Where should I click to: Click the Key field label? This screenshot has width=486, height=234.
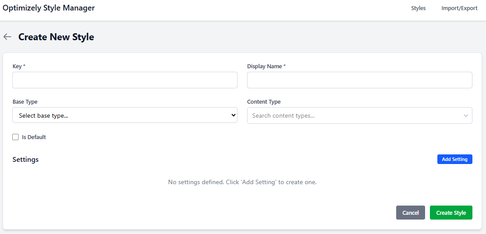click(x=19, y=66)
